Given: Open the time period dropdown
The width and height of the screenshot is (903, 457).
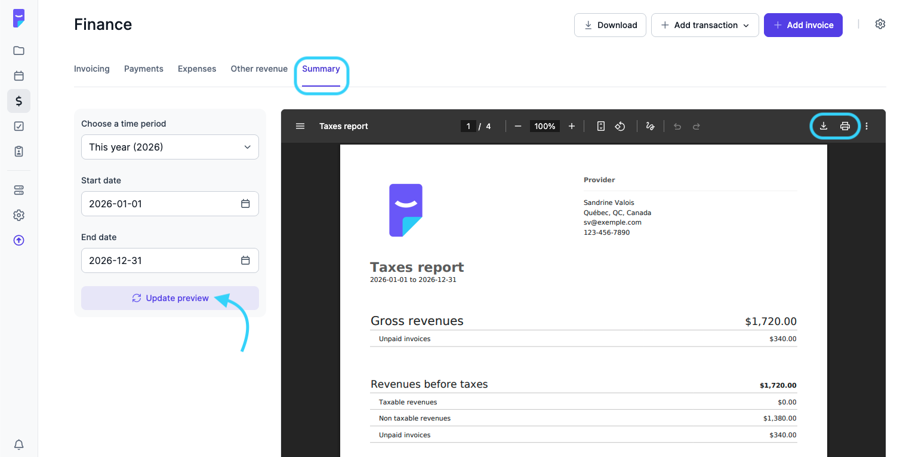Looking at the screenshot, I should [170, 147].
